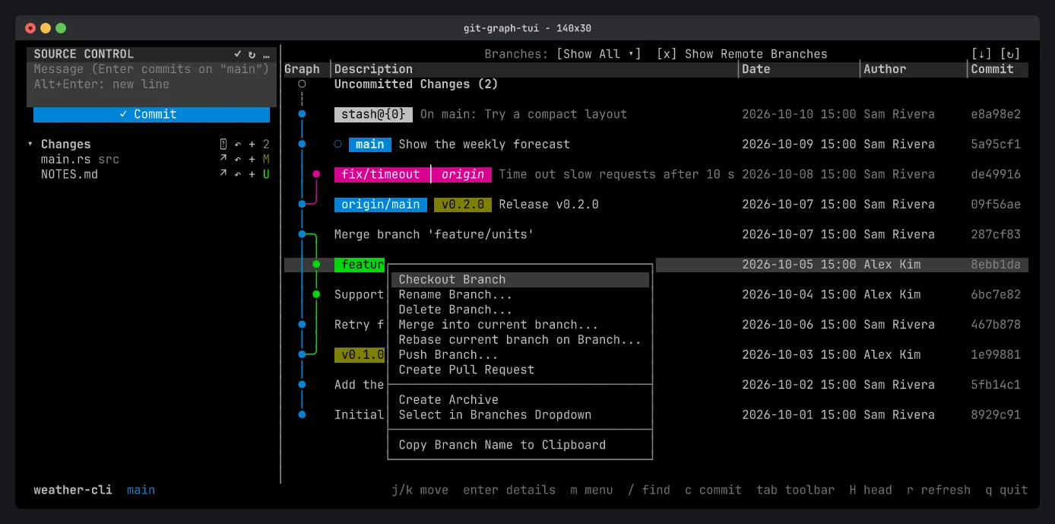1055x524 pixels.
Task: Click commit hash de49916
Action: [x=996, y=174]
